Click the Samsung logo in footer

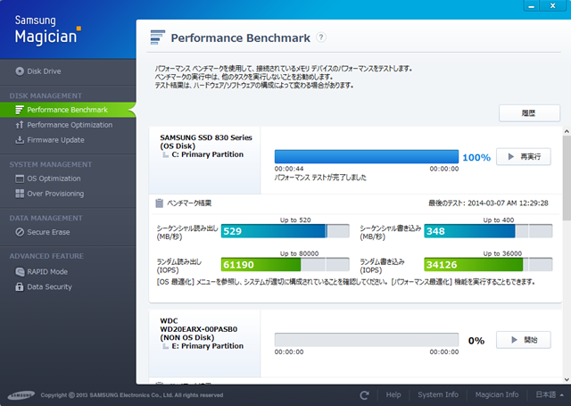21,395
